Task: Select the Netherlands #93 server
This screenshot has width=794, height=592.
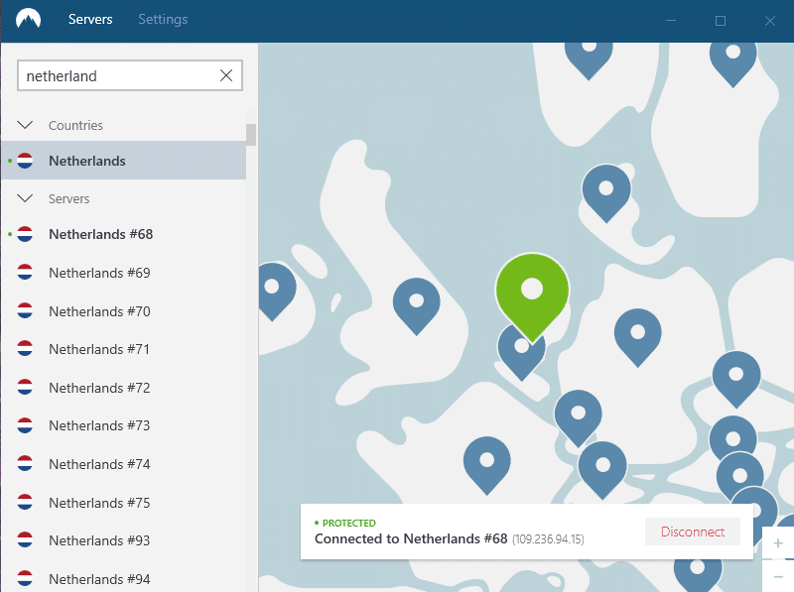Action: (123, 540)
